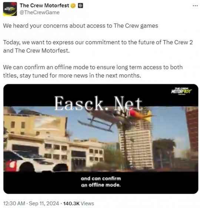Open the 140.3K Views count

(79, 204)
